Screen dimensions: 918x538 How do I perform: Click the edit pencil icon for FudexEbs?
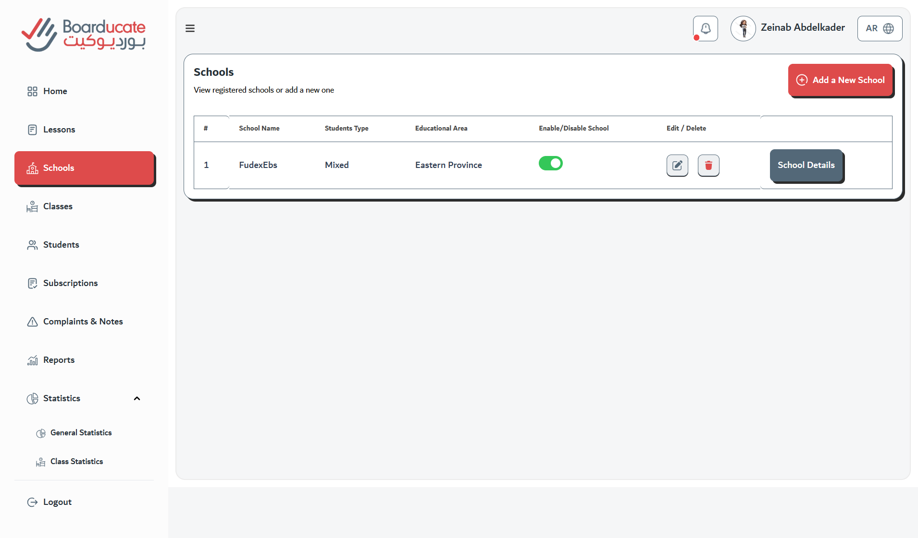677,166
